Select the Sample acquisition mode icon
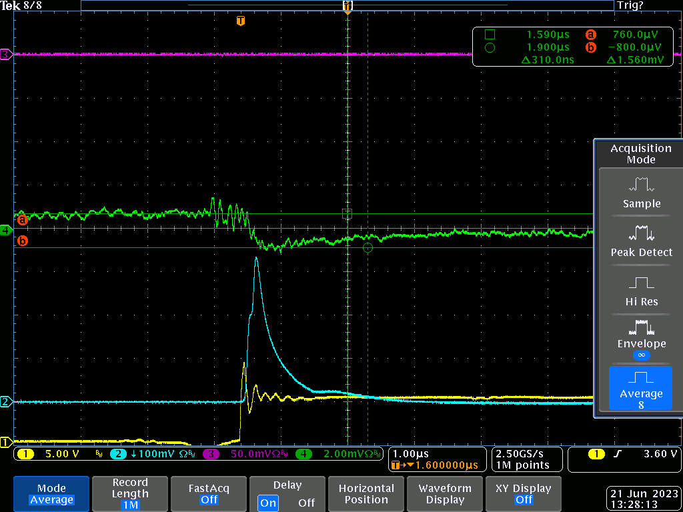 tap(641, 192)
